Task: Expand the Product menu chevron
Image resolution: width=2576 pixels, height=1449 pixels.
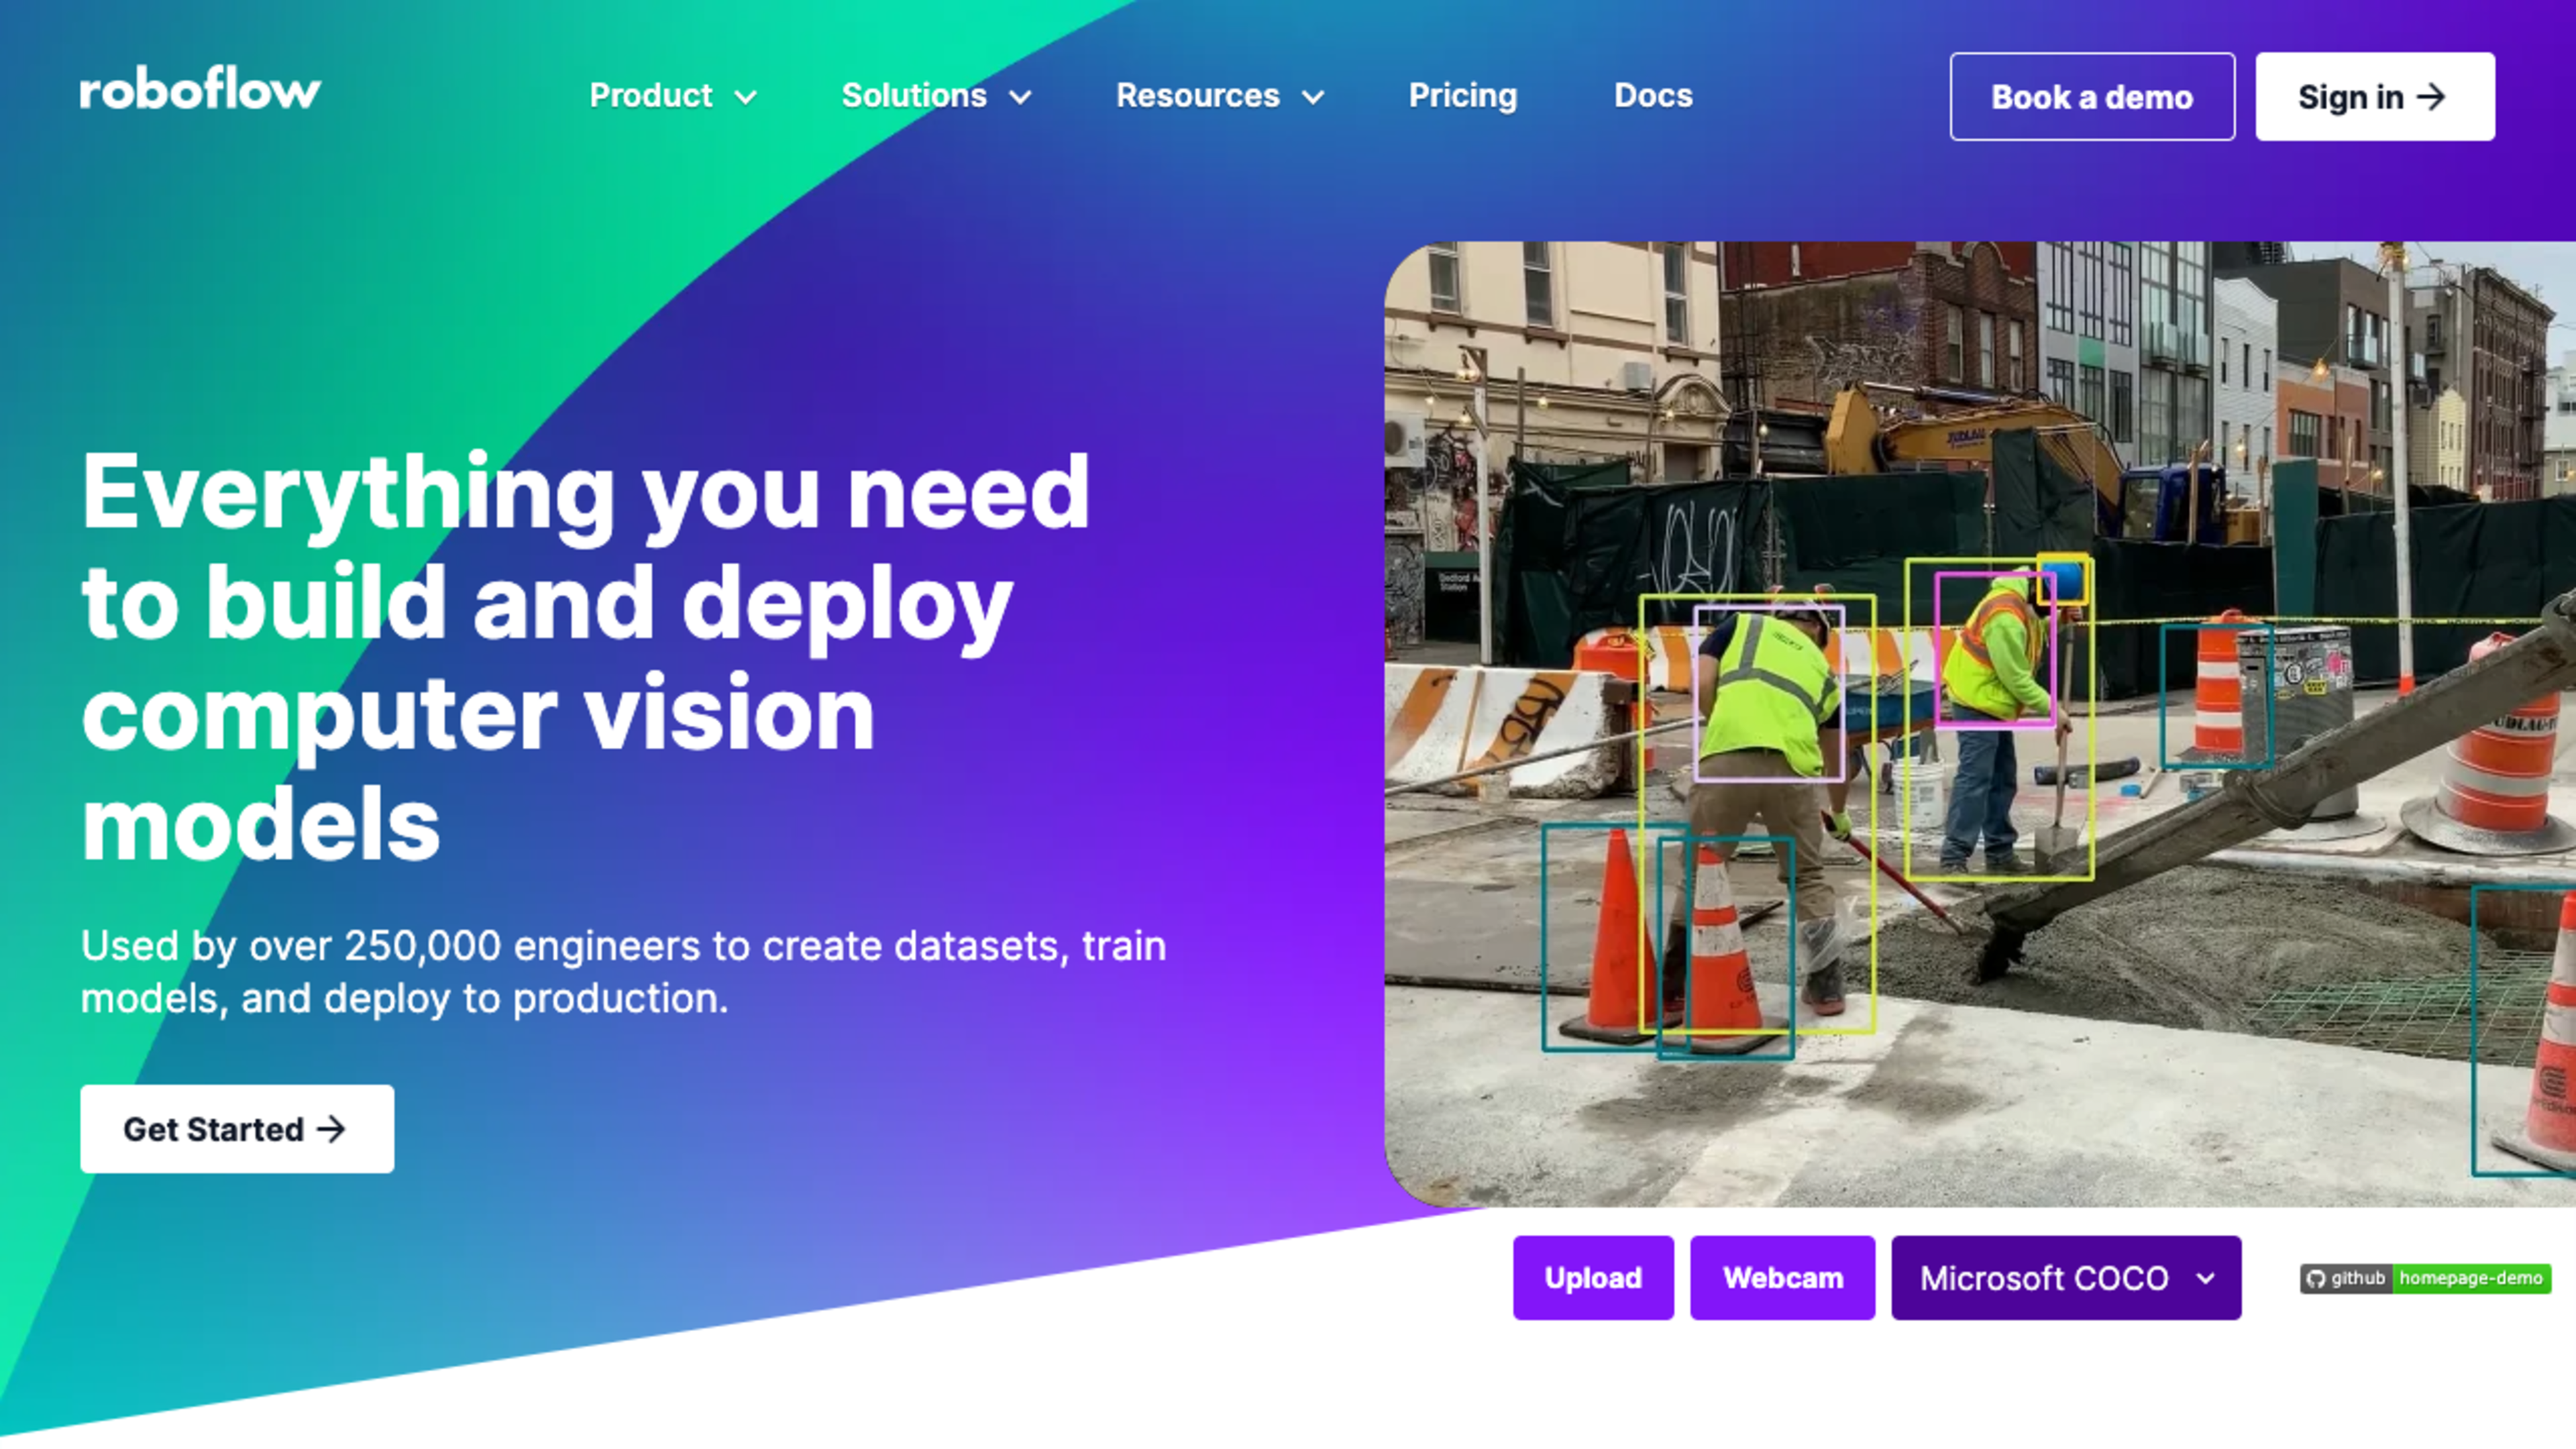Action: coord(745,97)
